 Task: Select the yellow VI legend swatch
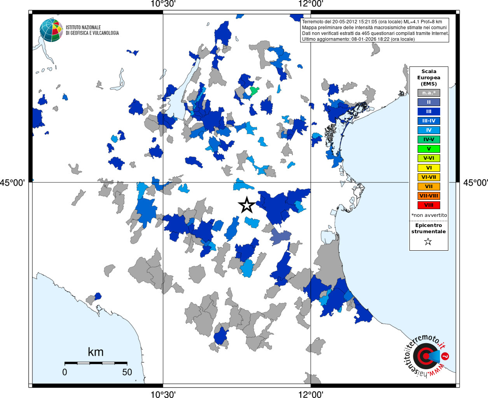[429, 168]
